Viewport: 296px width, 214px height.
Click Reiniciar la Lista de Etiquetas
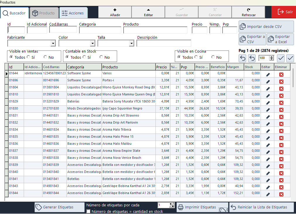tap(262, 207)
